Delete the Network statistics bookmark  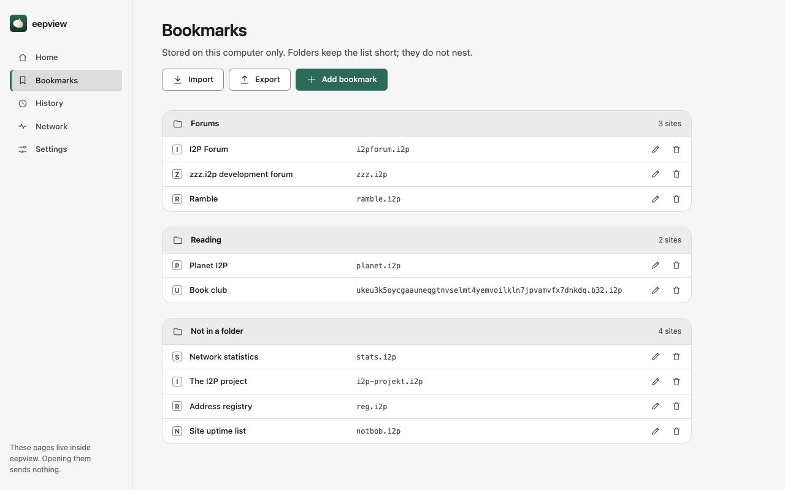pyautogui.click(x=676, y=356)
